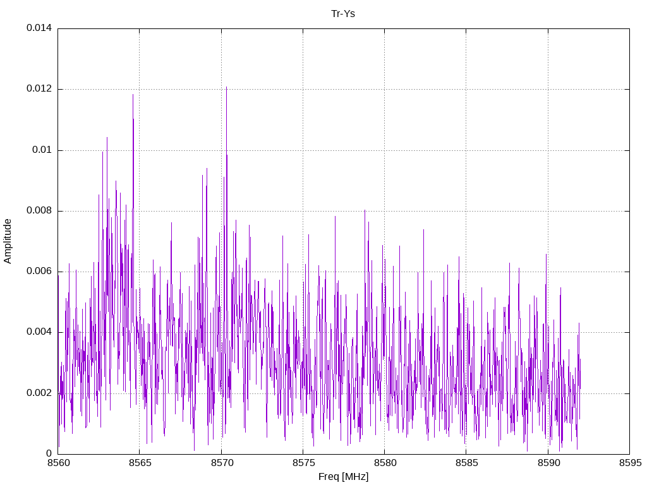Screen dimensions: 647x485
Task: Select the 8585 x-axis tick label
Action: tap(466, 463)
